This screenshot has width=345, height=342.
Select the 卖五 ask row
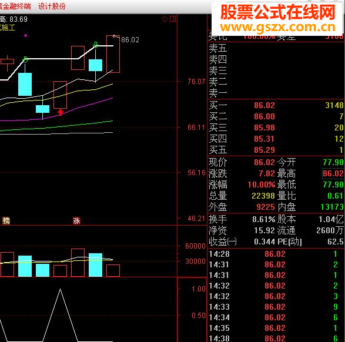[276, 48]
